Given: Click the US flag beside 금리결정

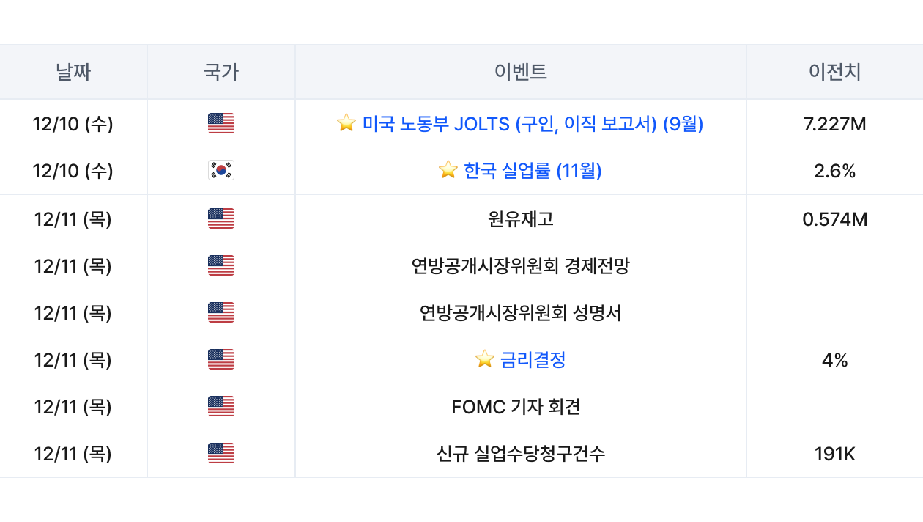Looking at the screenshot, I should tap(220, 359).
